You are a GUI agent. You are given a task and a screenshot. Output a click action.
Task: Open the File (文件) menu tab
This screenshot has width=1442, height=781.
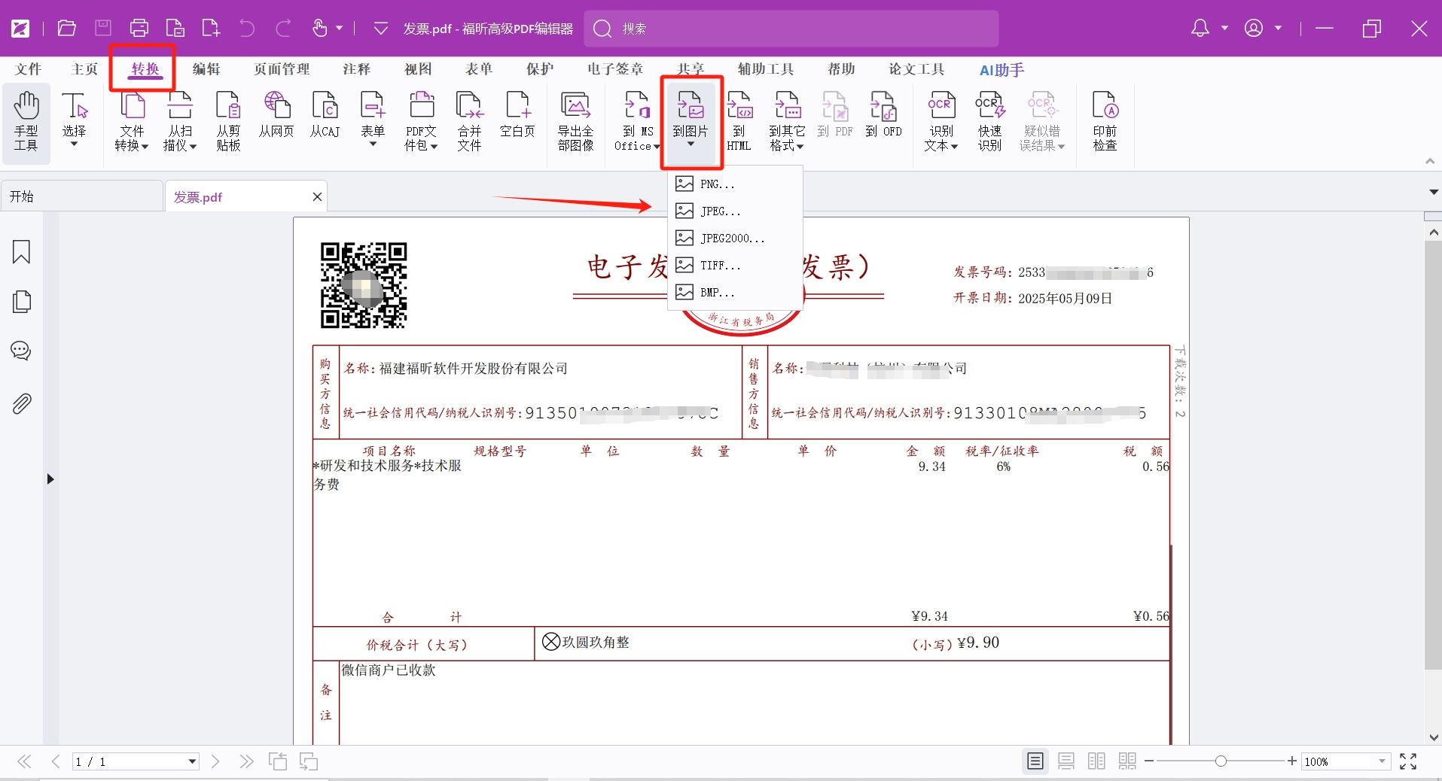coord(29,69)
